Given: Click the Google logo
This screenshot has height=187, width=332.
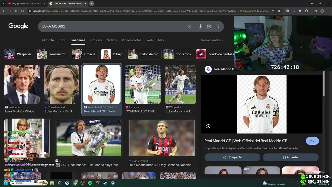Looking at the screenshot, I should (18, 26).
